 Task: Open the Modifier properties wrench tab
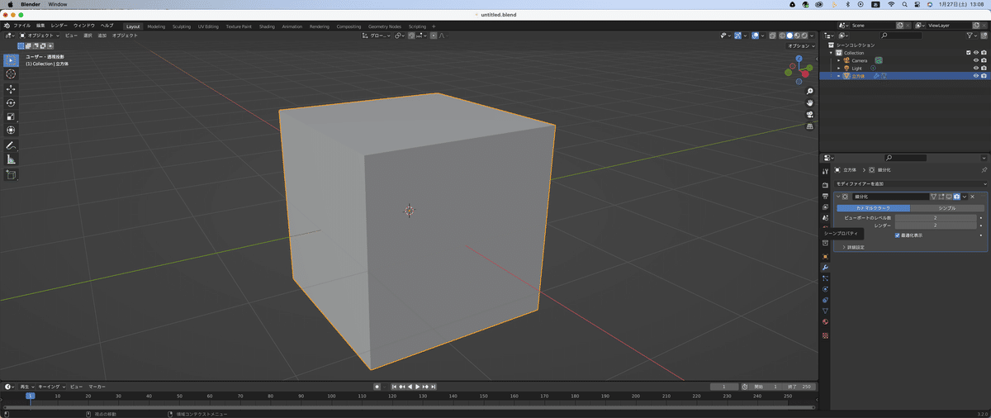(x=825, y=268)
